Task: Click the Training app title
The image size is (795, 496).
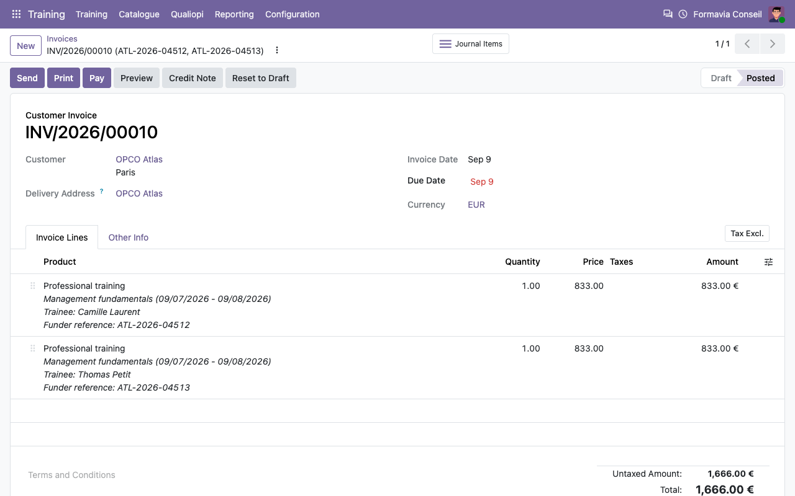Action: (47, 14)
